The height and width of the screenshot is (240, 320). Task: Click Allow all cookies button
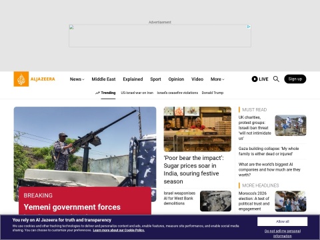[283, 221]
